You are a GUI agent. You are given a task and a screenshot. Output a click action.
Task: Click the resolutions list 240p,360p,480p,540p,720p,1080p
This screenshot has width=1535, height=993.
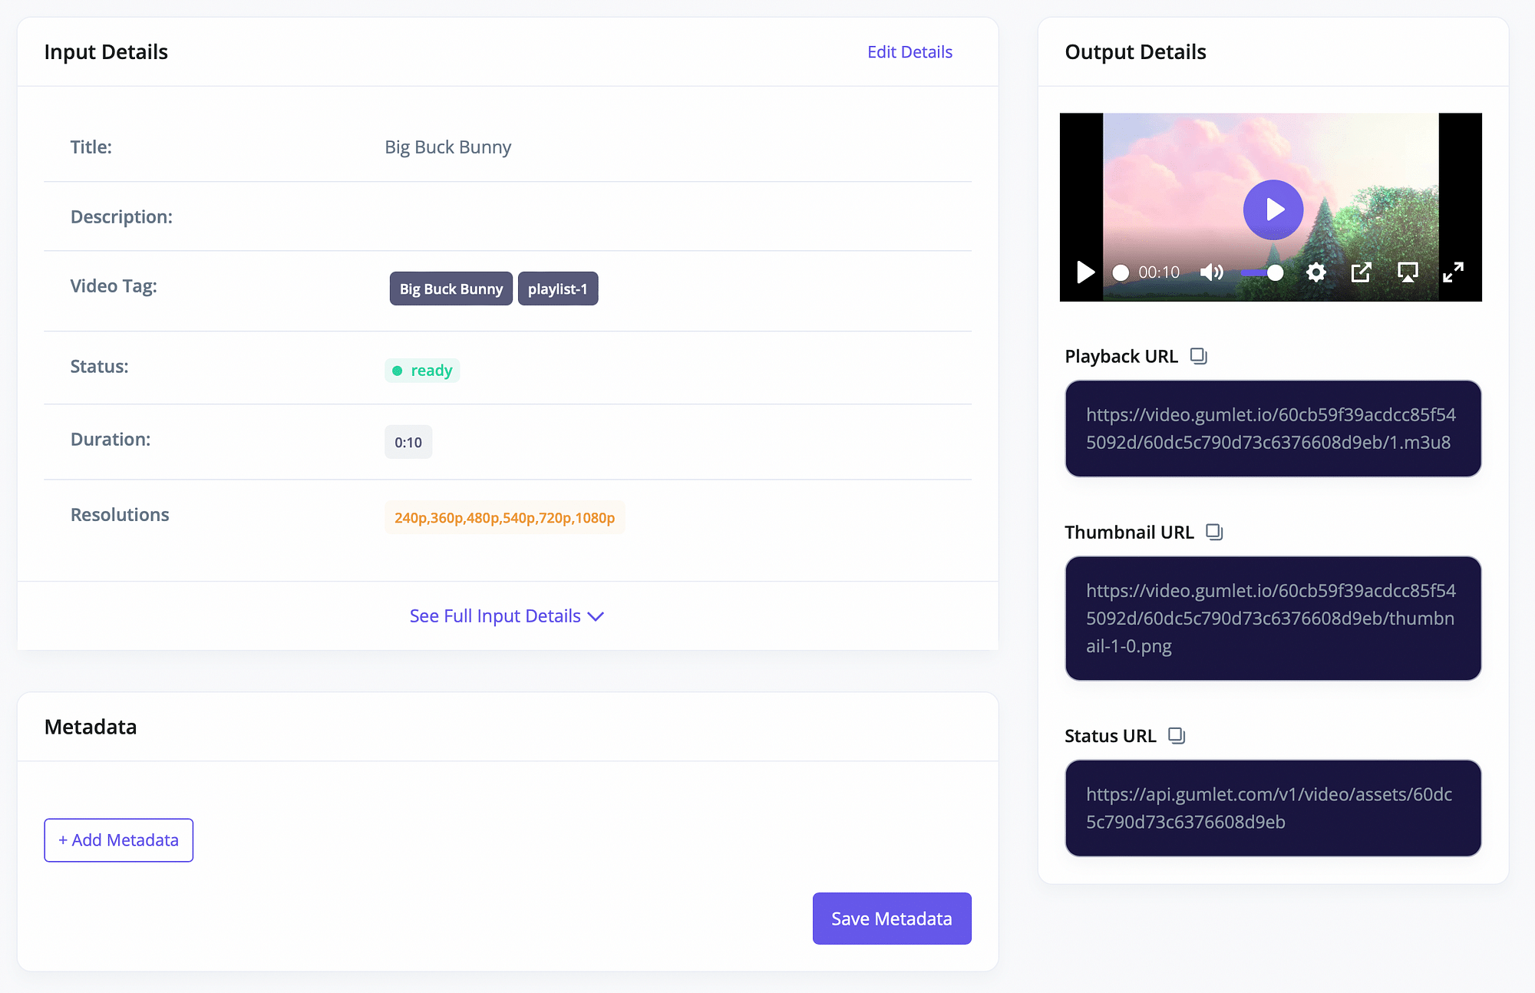pos(505,518)
